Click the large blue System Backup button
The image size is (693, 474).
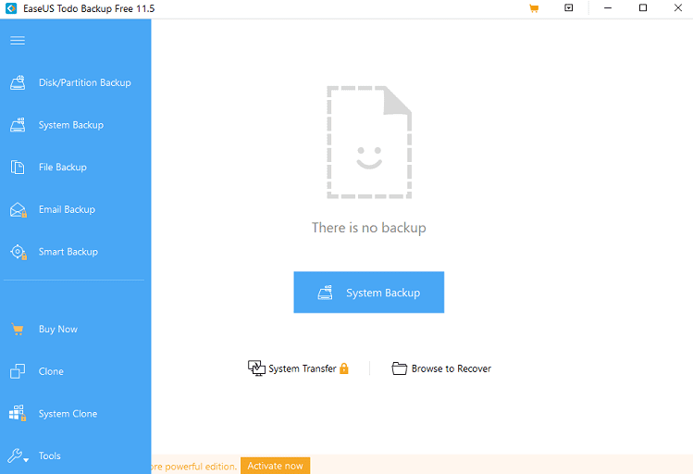coord(369,293)
